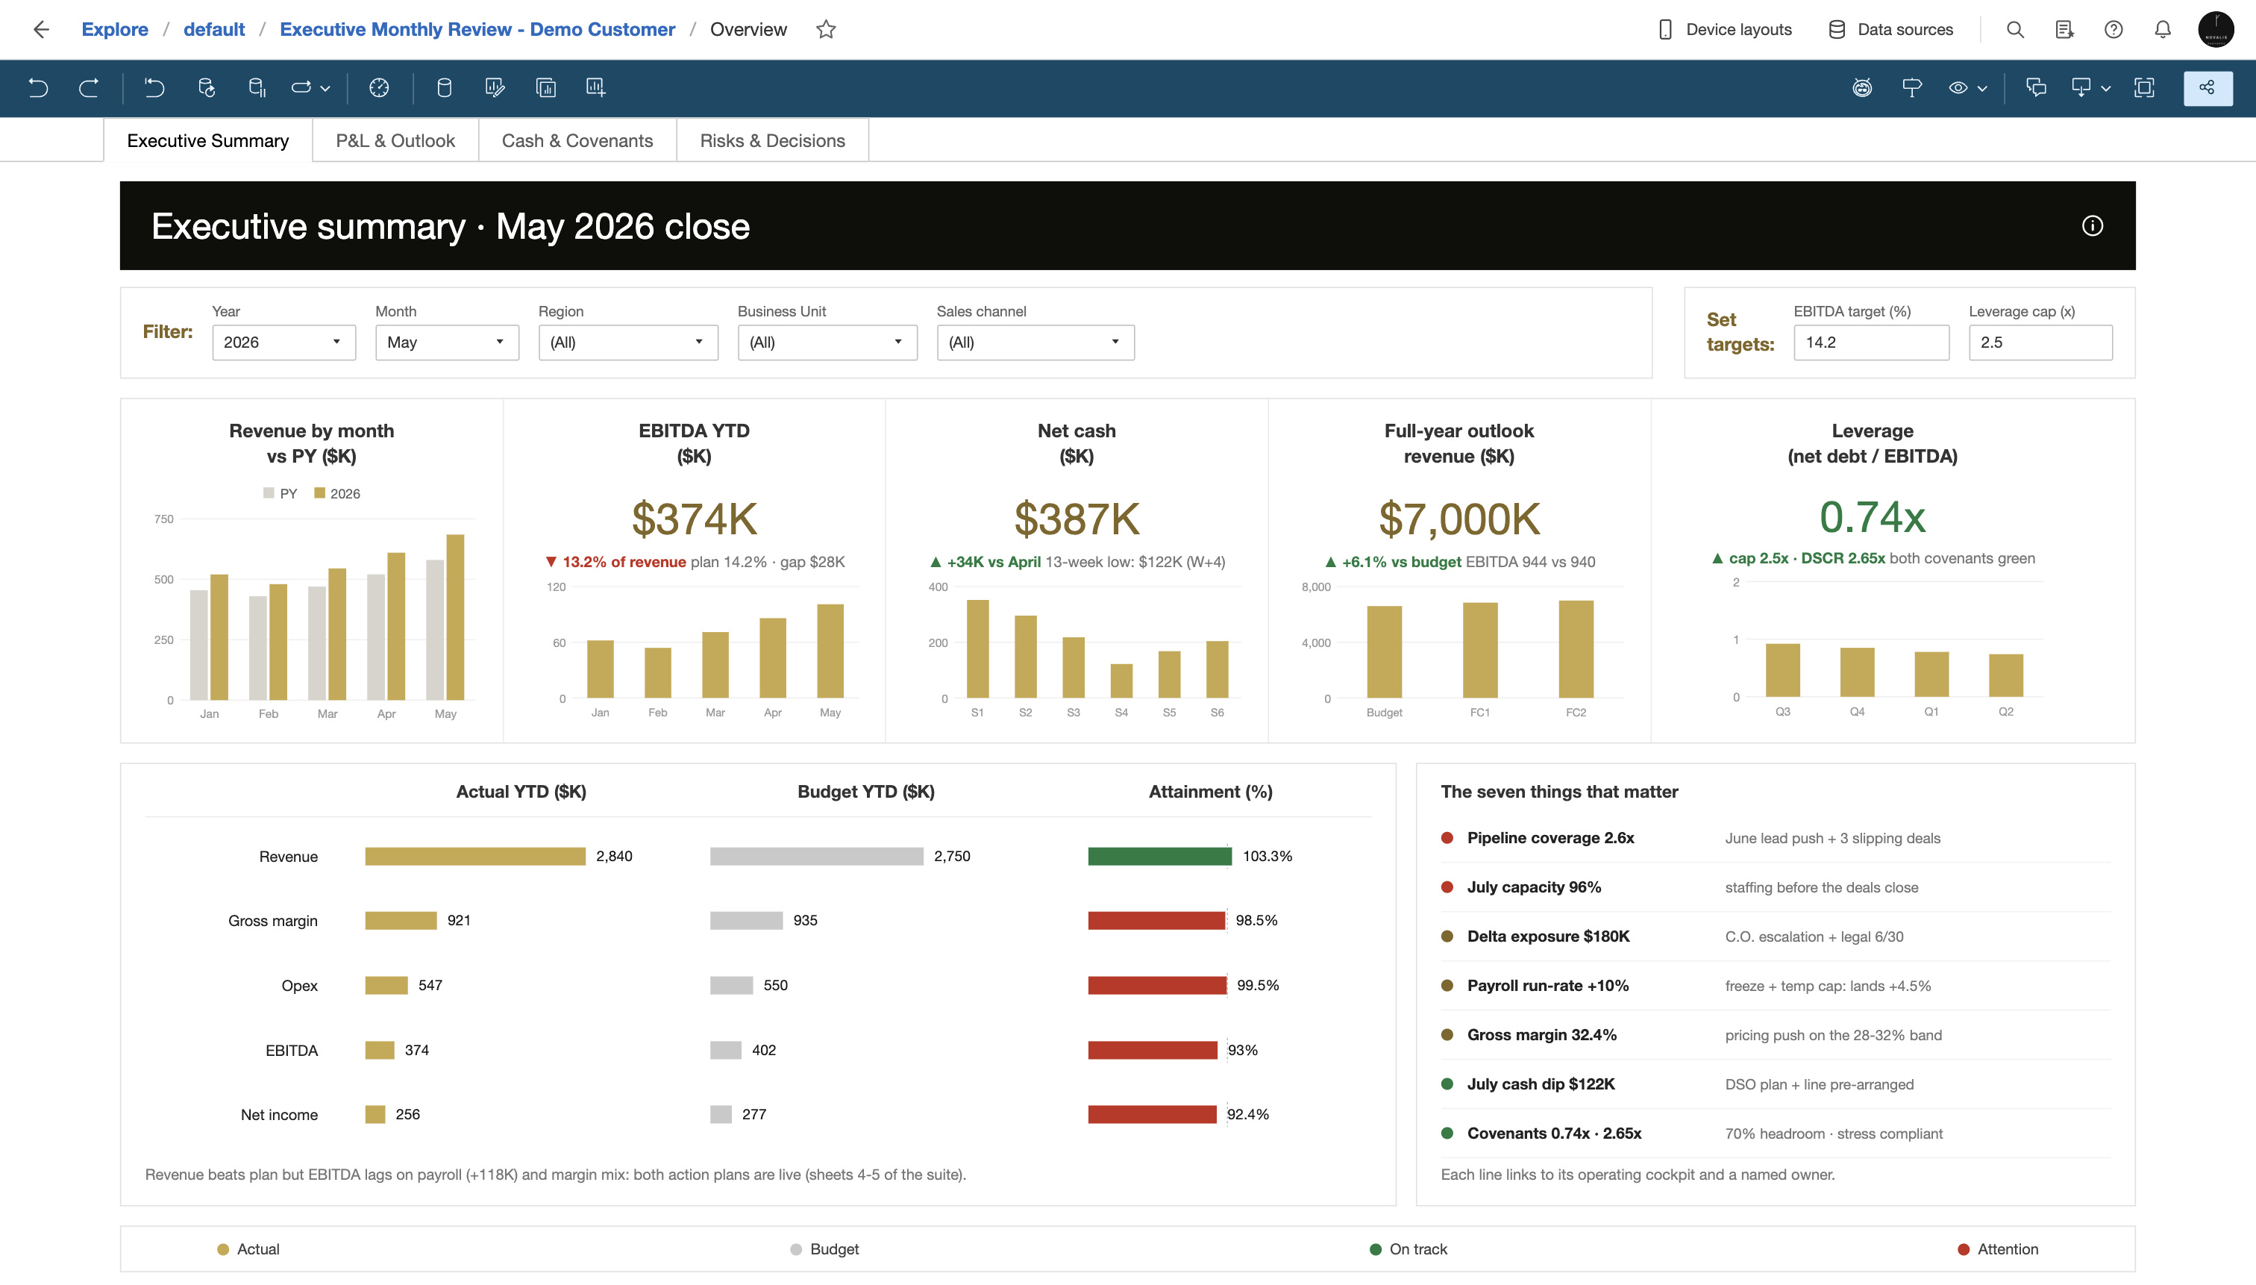Click the back arrow icon
2256x1285 pixels.
pyautogui.click(x=40, y=29)
